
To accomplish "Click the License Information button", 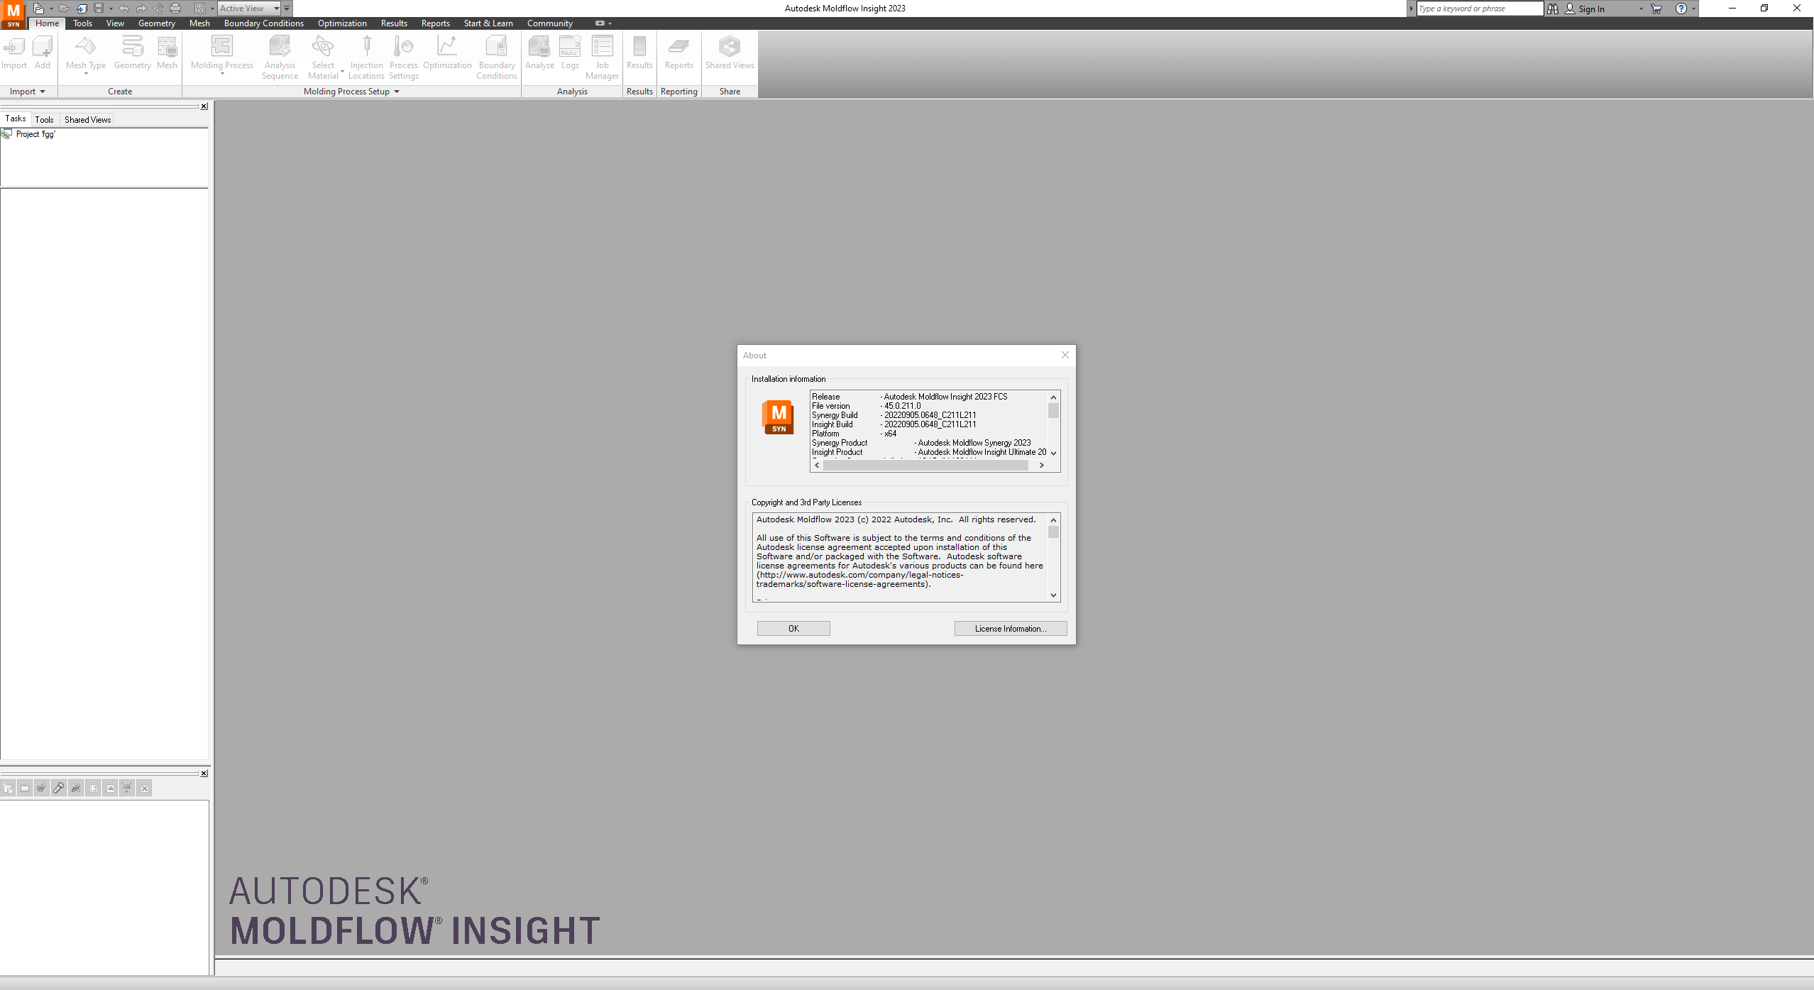I will (1011, 629).
